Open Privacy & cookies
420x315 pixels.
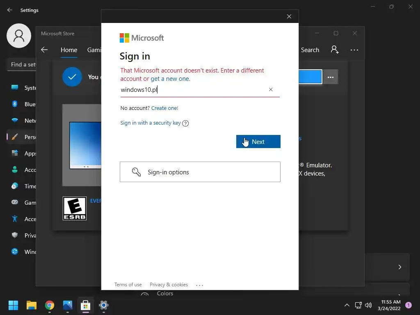coord(169,285)
